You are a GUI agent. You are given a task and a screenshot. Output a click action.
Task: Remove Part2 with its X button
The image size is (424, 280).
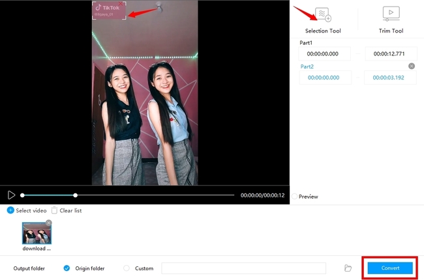coord(412,66)
